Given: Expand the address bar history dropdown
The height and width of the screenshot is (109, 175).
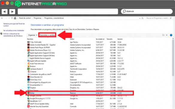Looking at the screenshot, I should pyautogui.click(x=140, y=18).
